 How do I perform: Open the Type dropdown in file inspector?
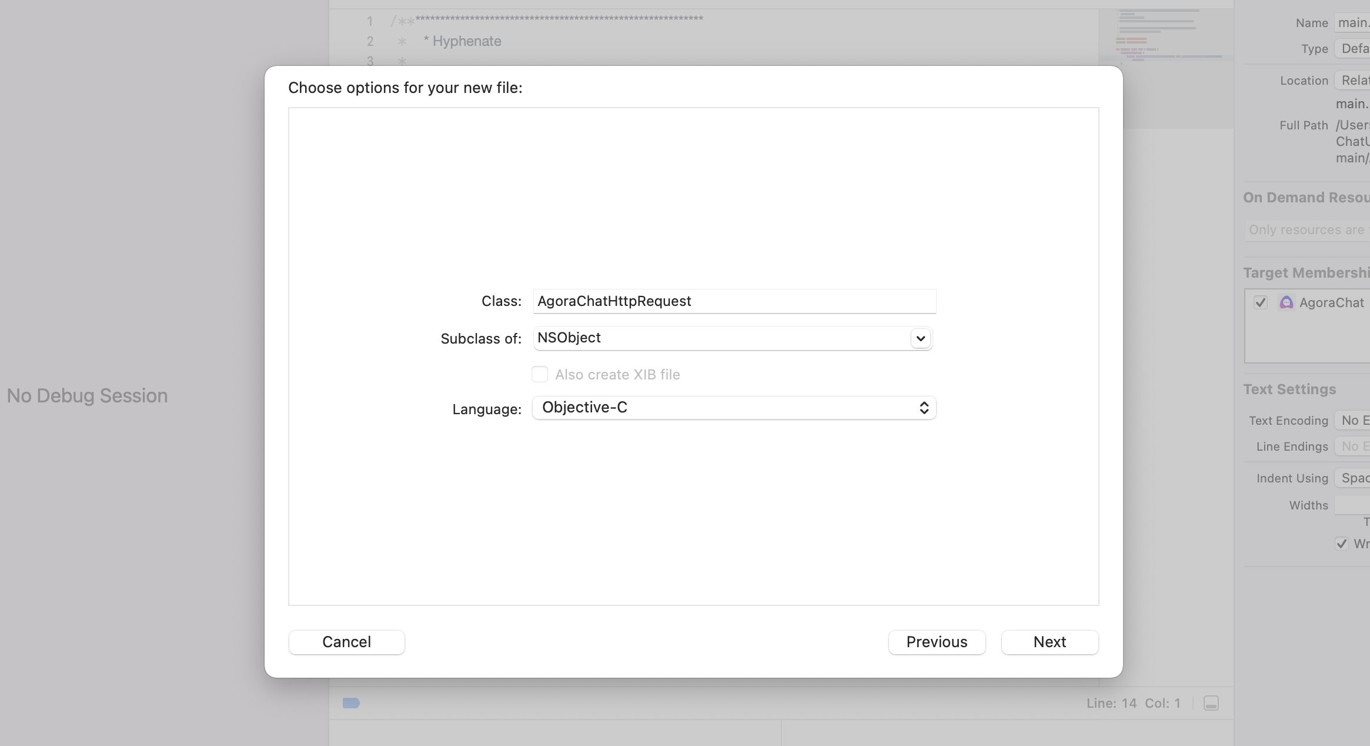pos(1352,49)
